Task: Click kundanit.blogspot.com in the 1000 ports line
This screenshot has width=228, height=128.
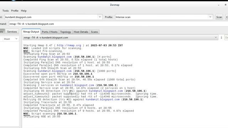Action: point(55,71)
